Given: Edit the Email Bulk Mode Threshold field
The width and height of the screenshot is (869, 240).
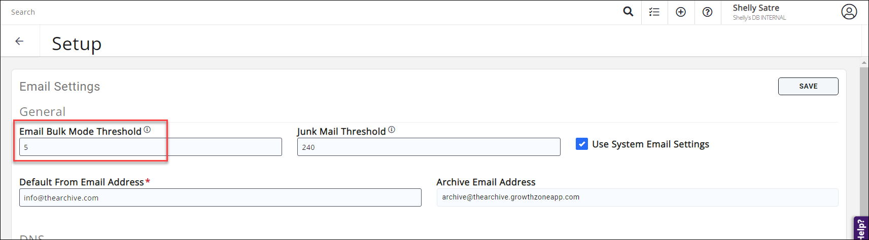Looking at the screenshot, I should pyautogui.click(x=150, y=147).
